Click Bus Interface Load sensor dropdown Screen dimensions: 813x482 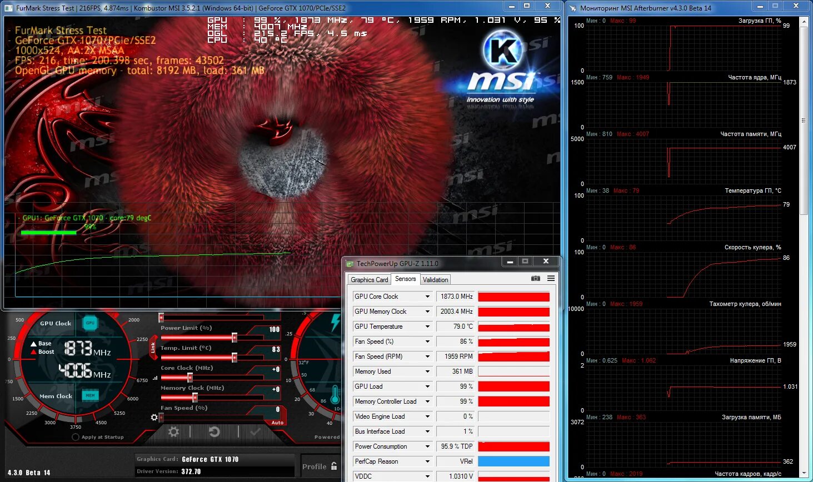point(427,431)
